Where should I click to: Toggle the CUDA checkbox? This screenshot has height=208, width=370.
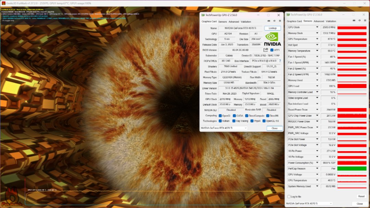(234, 116)
